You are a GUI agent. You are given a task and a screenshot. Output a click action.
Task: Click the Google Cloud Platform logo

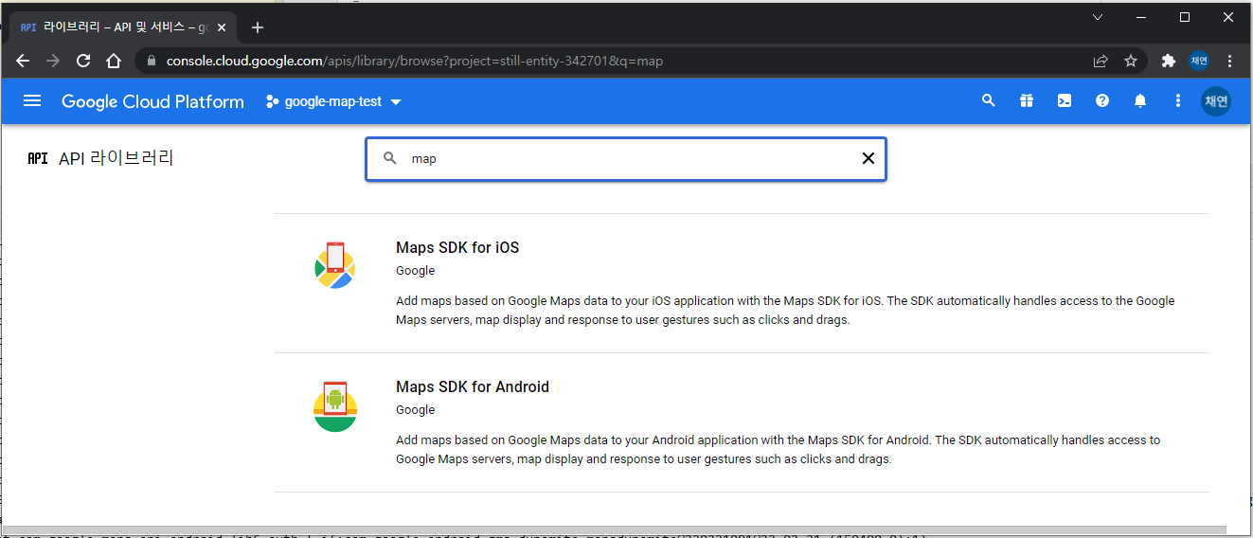click(152, 101)
